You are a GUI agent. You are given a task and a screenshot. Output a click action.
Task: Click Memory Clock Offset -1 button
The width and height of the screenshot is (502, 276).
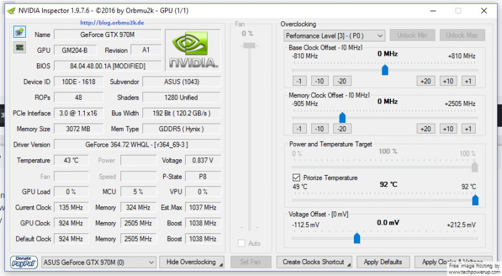click(299, 129)
